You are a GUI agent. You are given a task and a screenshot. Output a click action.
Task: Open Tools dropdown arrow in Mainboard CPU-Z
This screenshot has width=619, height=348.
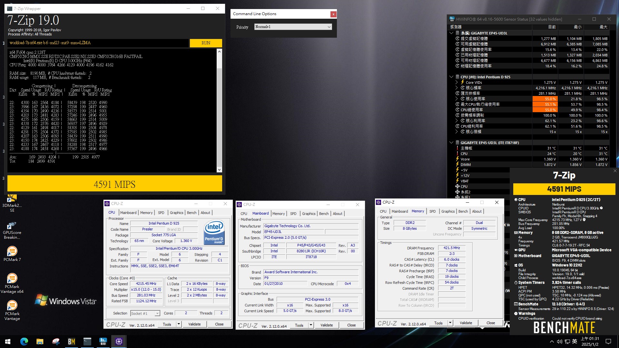311,325
